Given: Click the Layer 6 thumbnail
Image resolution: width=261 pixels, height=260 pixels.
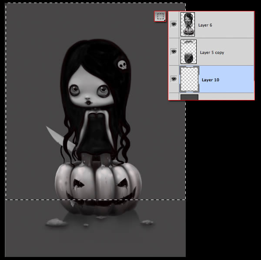Looking at the screenshot, I should [187, 24].
